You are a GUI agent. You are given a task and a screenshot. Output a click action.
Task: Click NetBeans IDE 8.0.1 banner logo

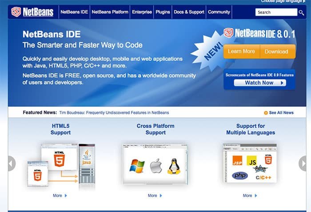(259, 33)
